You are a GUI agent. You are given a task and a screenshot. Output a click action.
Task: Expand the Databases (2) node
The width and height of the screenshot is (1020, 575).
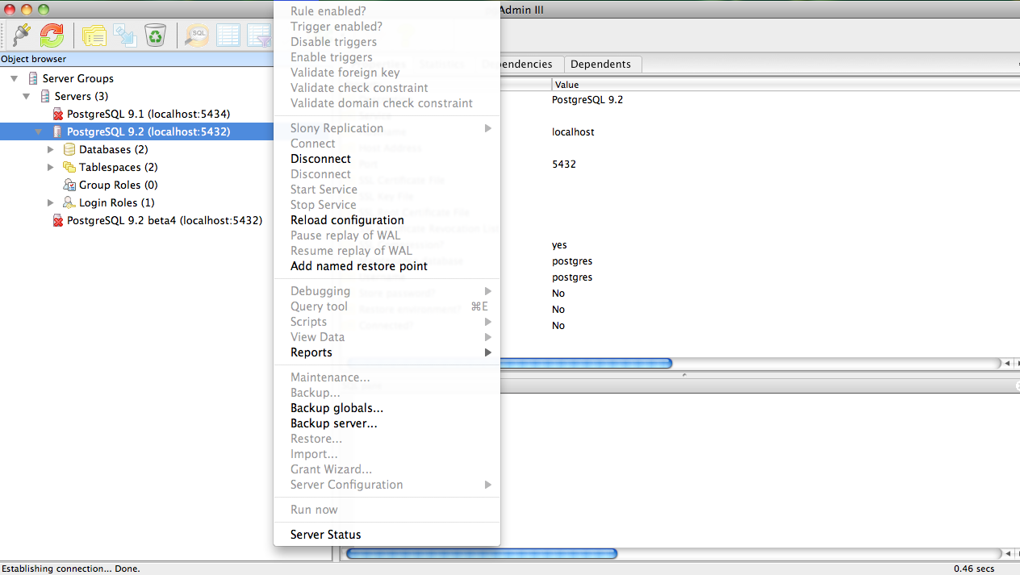click(51, 149)
